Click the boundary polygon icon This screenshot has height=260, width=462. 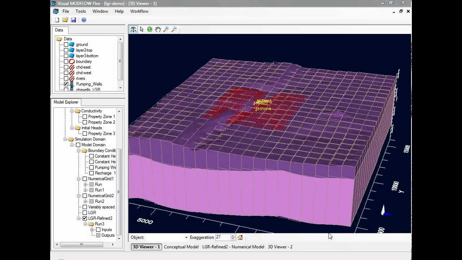71,61
